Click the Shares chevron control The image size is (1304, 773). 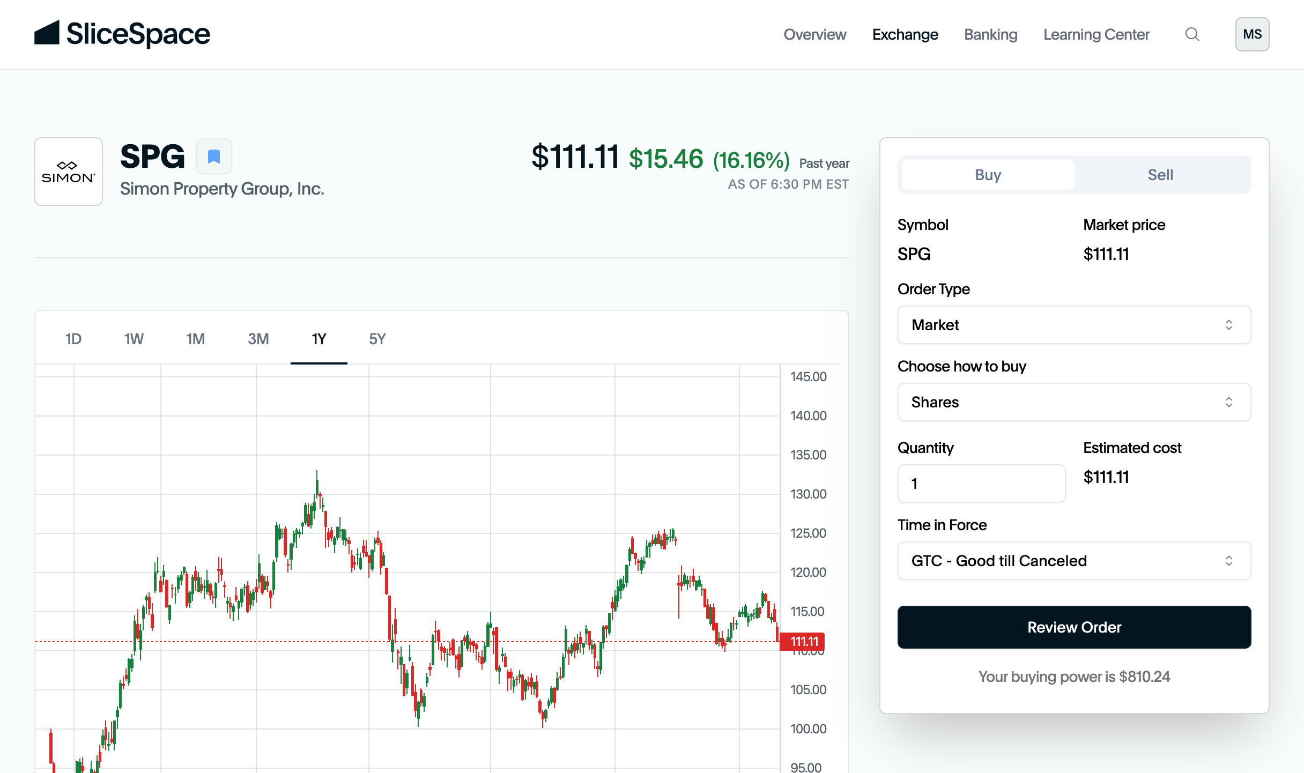pos(1229,402)
